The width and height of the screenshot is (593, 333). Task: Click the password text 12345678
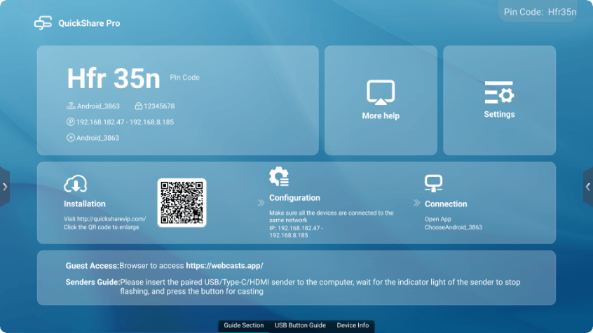click(x=159, y=106)
